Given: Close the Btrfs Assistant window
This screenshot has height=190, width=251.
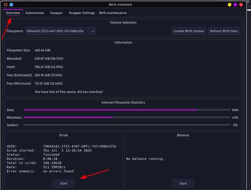Looking at the screenshot, I should click(x=241, y=5).
